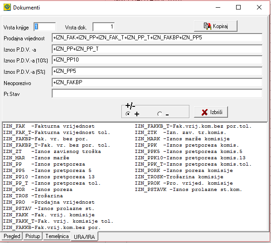Click the Iznos P.D.V. -a field
The height and width of the screenshot is (243, 271).
click(157, 49)
